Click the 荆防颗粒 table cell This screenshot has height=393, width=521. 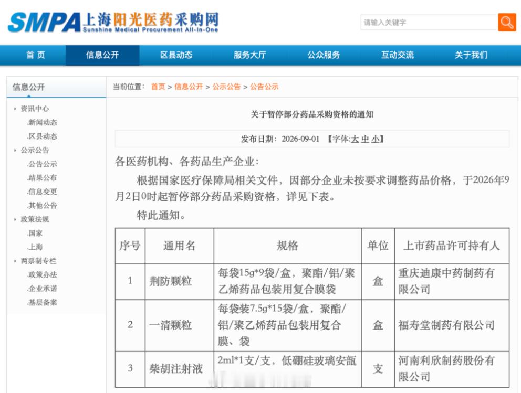(x=180, y=282)
